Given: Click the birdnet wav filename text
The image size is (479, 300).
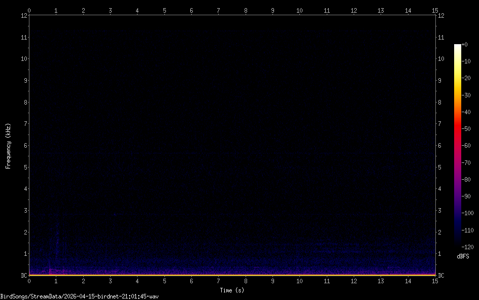Looking at the screenshot, I should pyautogui.click(x=79, y=296).
